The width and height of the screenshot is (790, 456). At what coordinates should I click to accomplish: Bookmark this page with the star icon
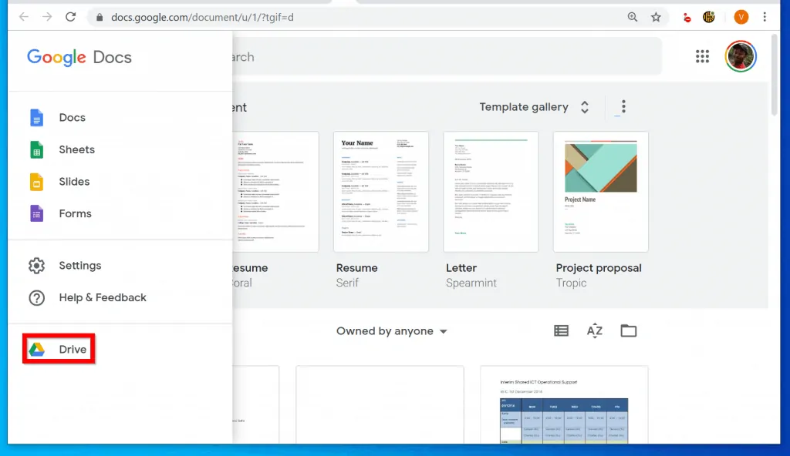656,16
